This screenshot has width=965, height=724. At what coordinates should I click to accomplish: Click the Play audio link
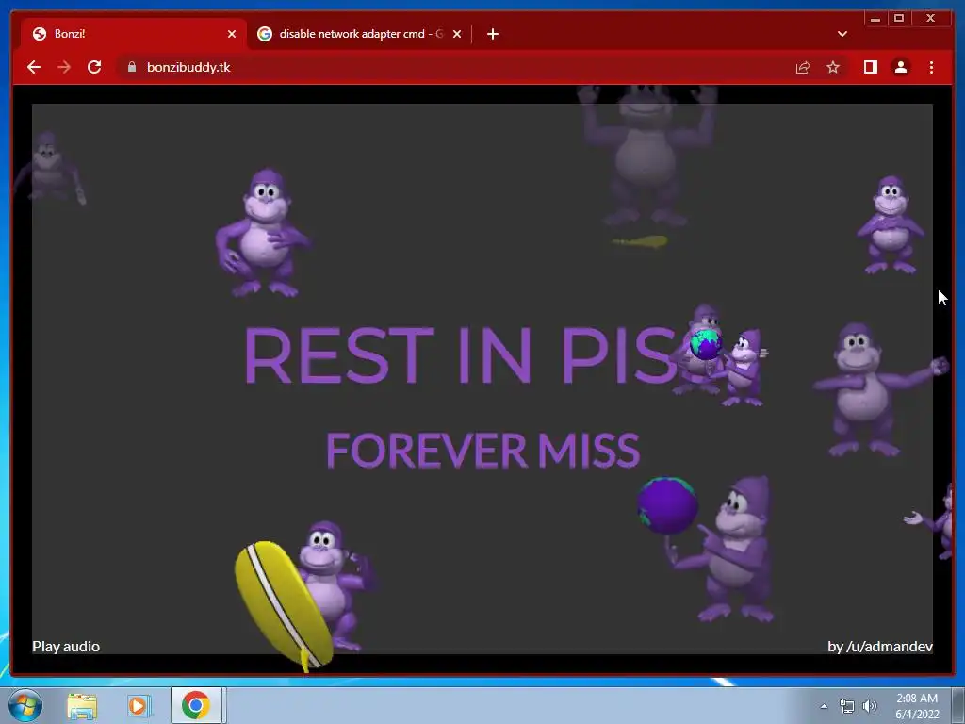[66, 647]
